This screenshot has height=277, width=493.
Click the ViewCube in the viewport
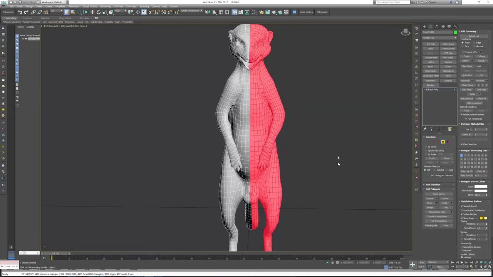coord(405,32)
